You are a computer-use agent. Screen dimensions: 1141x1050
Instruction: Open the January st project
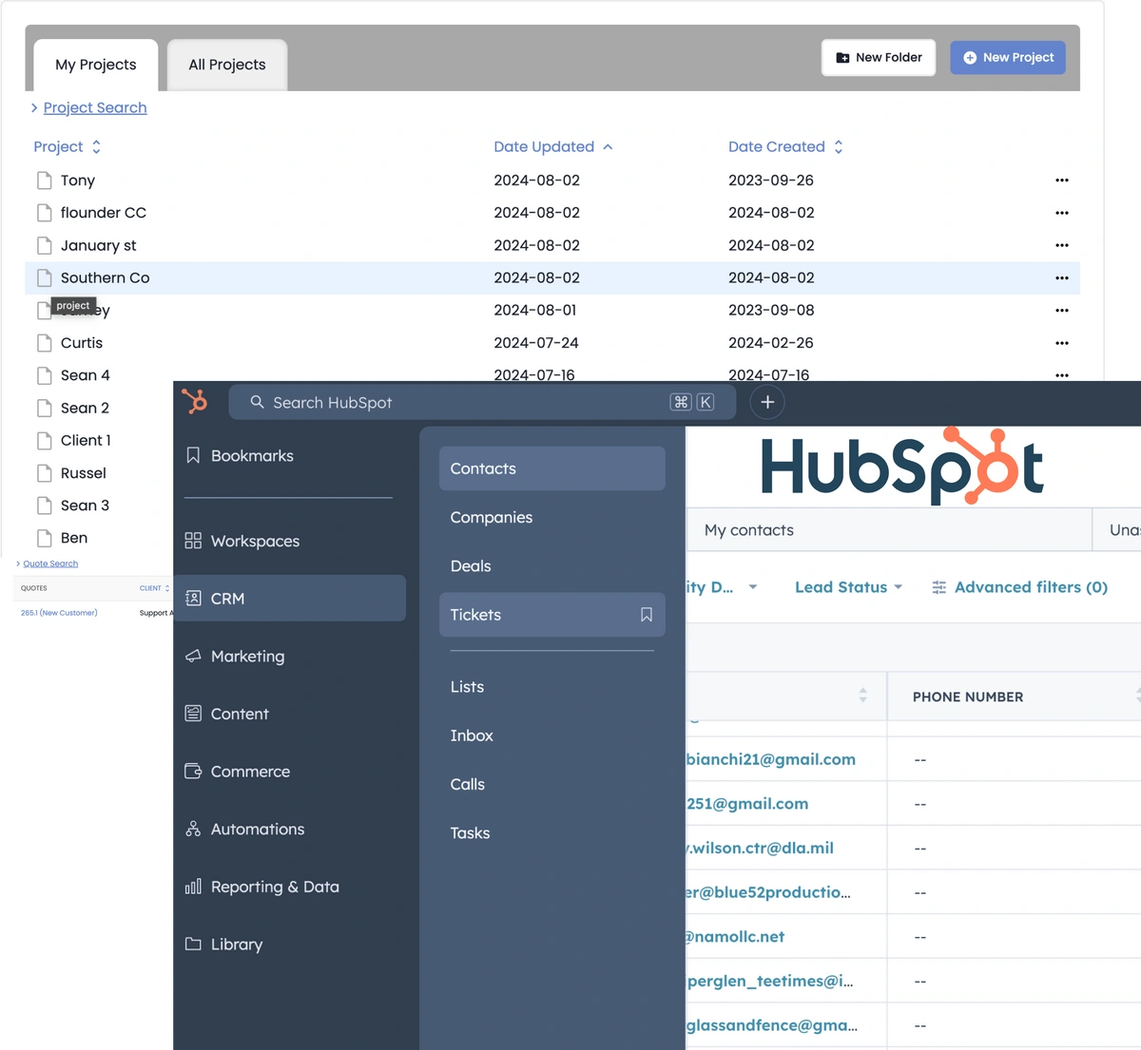(x=98, y=245)
